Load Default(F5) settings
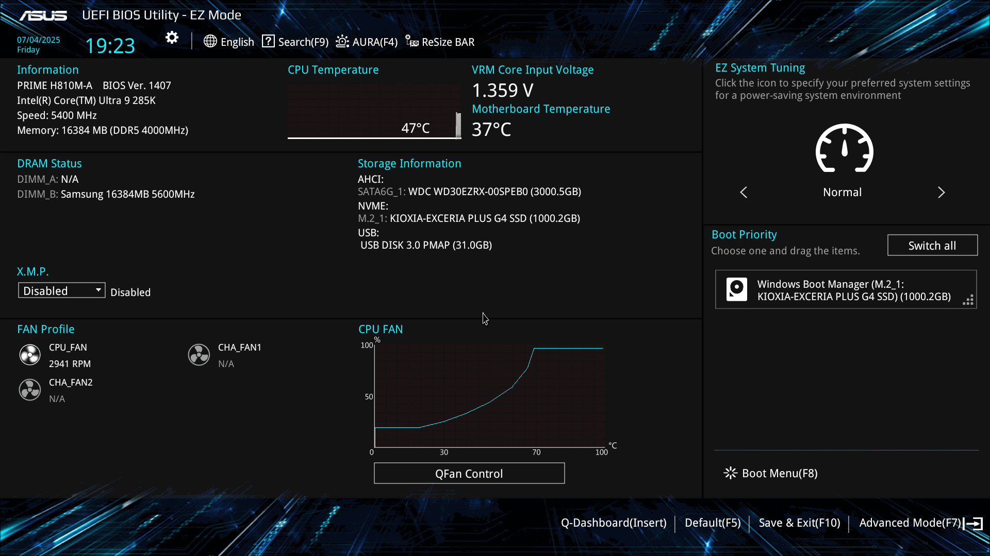The width and height of the screenshot is (990, 556). coord(713,523)
